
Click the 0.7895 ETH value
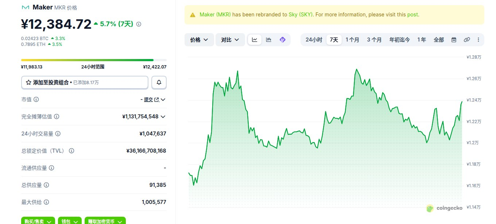click(x=33, y=44)
